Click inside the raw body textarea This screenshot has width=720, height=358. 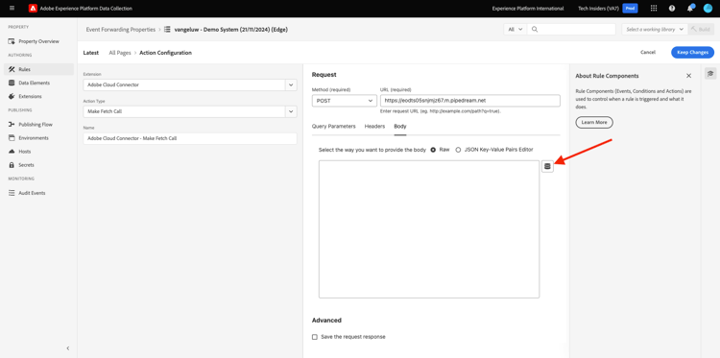[429, 229]
